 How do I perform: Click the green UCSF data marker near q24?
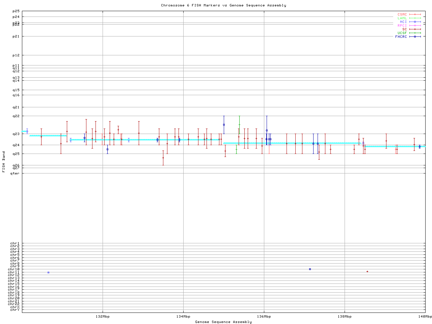point(236,149)
